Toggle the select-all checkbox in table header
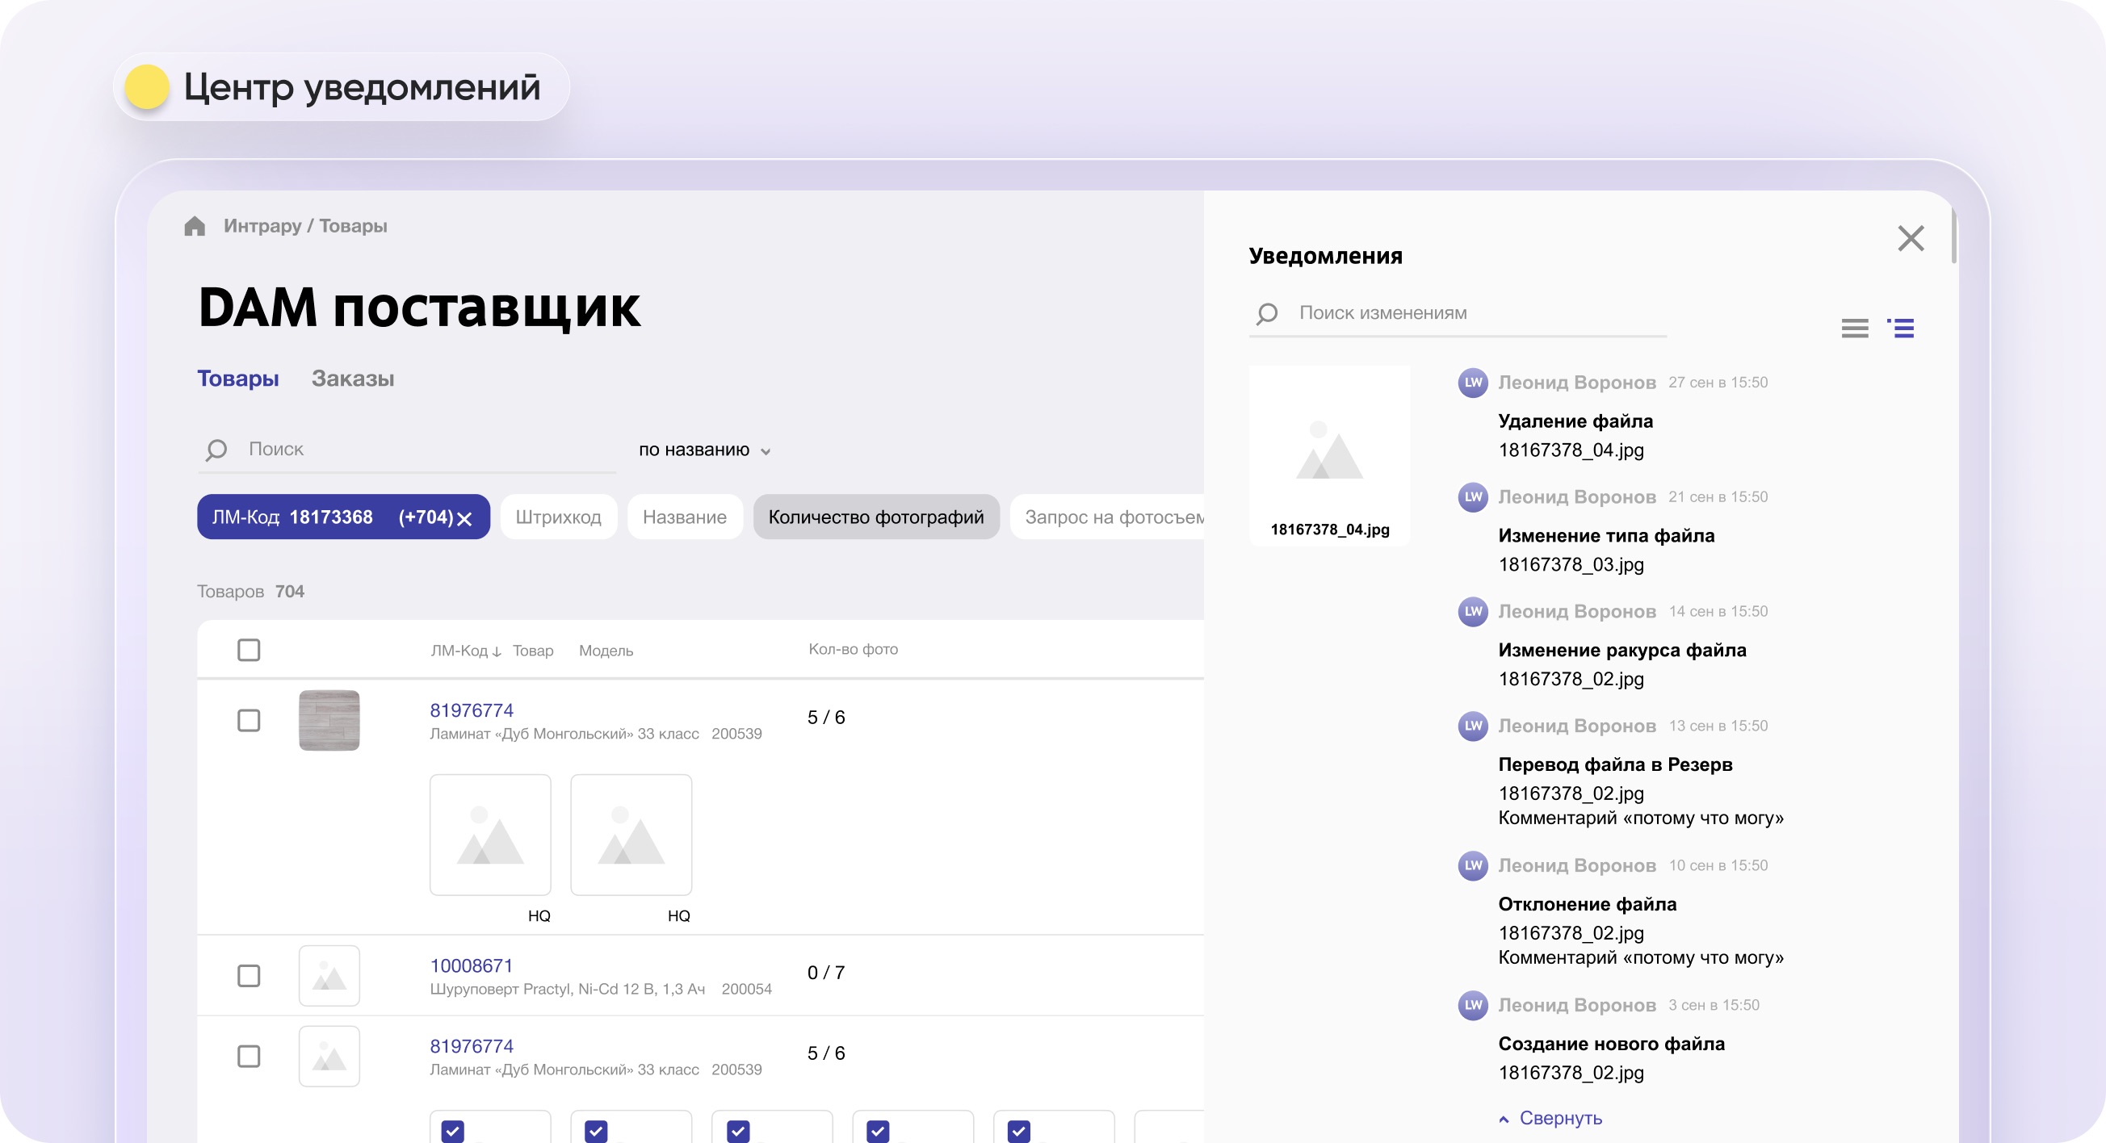Screen dimensions: 2106x1143 tap(249, 651)
